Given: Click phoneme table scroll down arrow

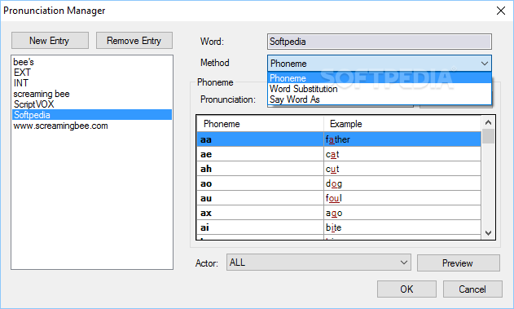Looking at the screenshot, I should tap(488, 233).
